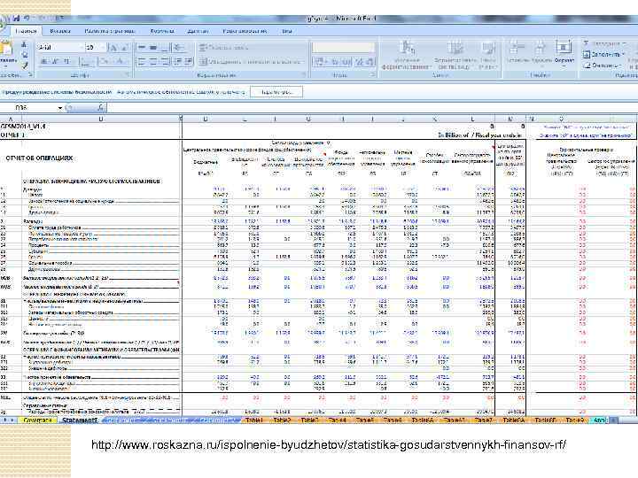Click the Save icon in quick access toolbar
Image resolution: width=638 pixels, height=478 pixels.
tap(16, 19)
